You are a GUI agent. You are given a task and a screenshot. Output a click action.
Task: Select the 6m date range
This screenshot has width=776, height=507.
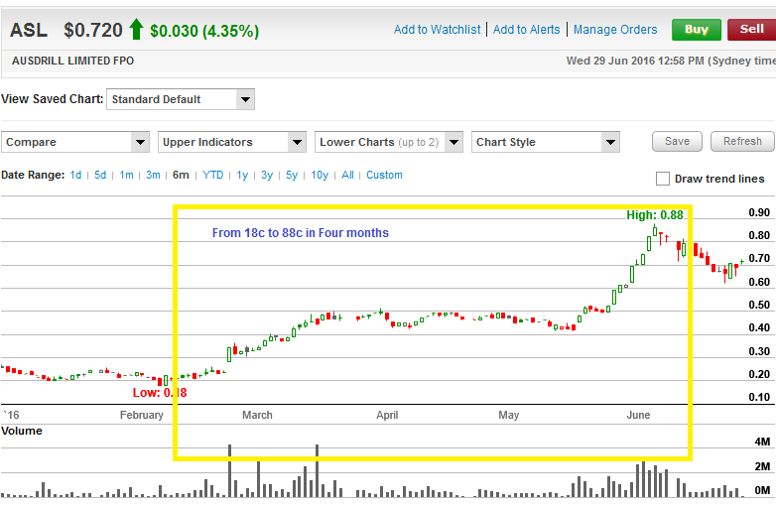[181, 175]
